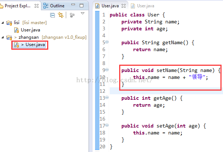Click line number 1 in the editor gutter
The height and width of the screenshot is (152, 223).
pos(104,15)
